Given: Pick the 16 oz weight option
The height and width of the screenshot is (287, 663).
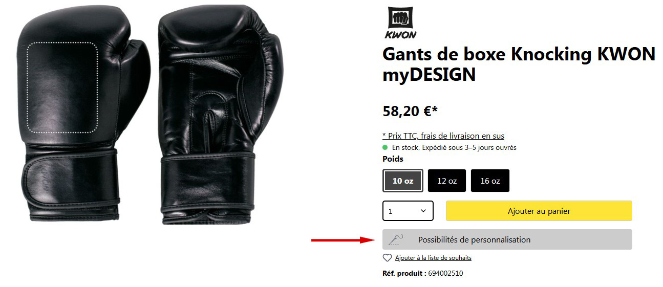Looking at the screenshot, I should [490, 181].
